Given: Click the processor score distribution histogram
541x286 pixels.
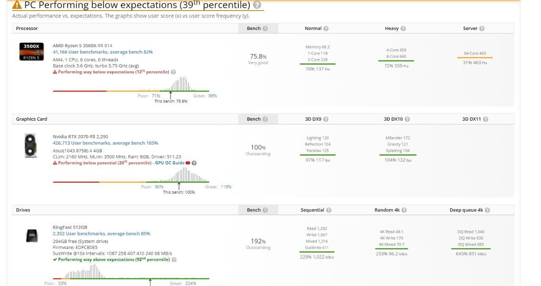Looking at the screenshot, I should [131, 84].
